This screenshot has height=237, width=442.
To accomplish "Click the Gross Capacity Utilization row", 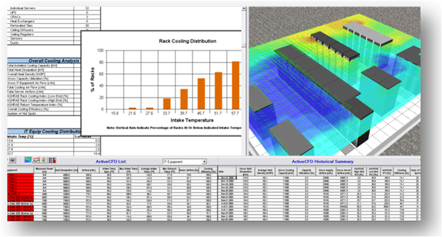I will click(44, 79).
